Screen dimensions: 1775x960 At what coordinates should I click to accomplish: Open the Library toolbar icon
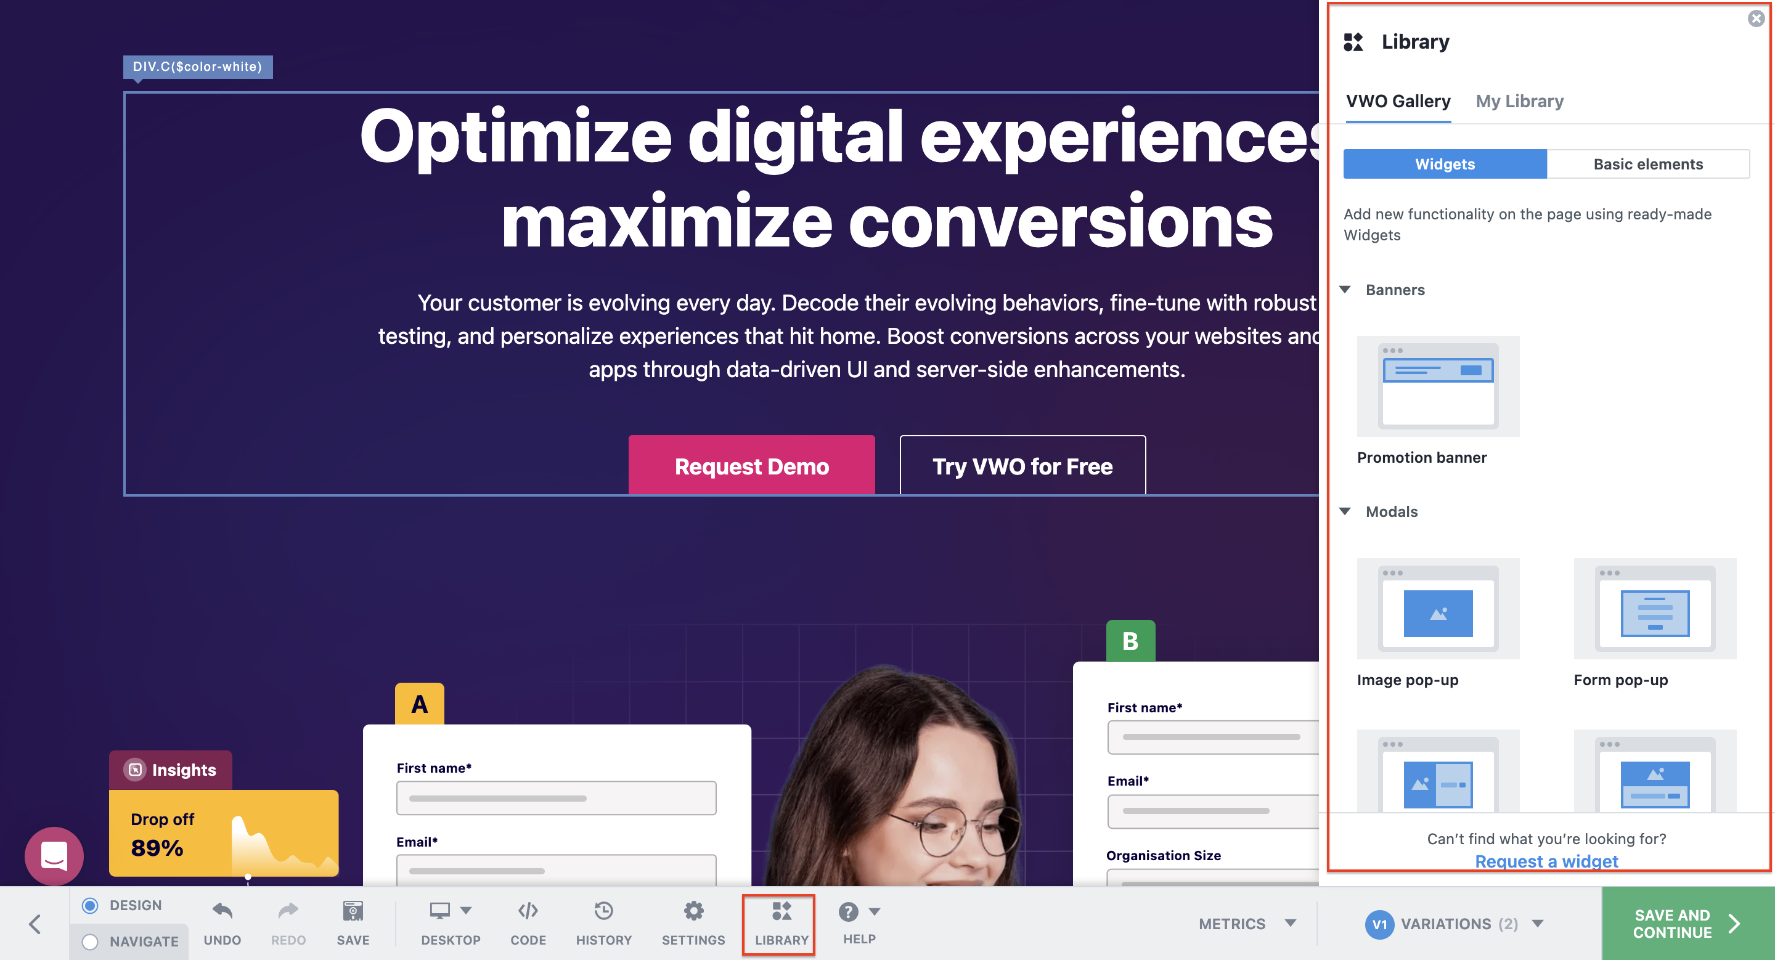coord(781,911)
